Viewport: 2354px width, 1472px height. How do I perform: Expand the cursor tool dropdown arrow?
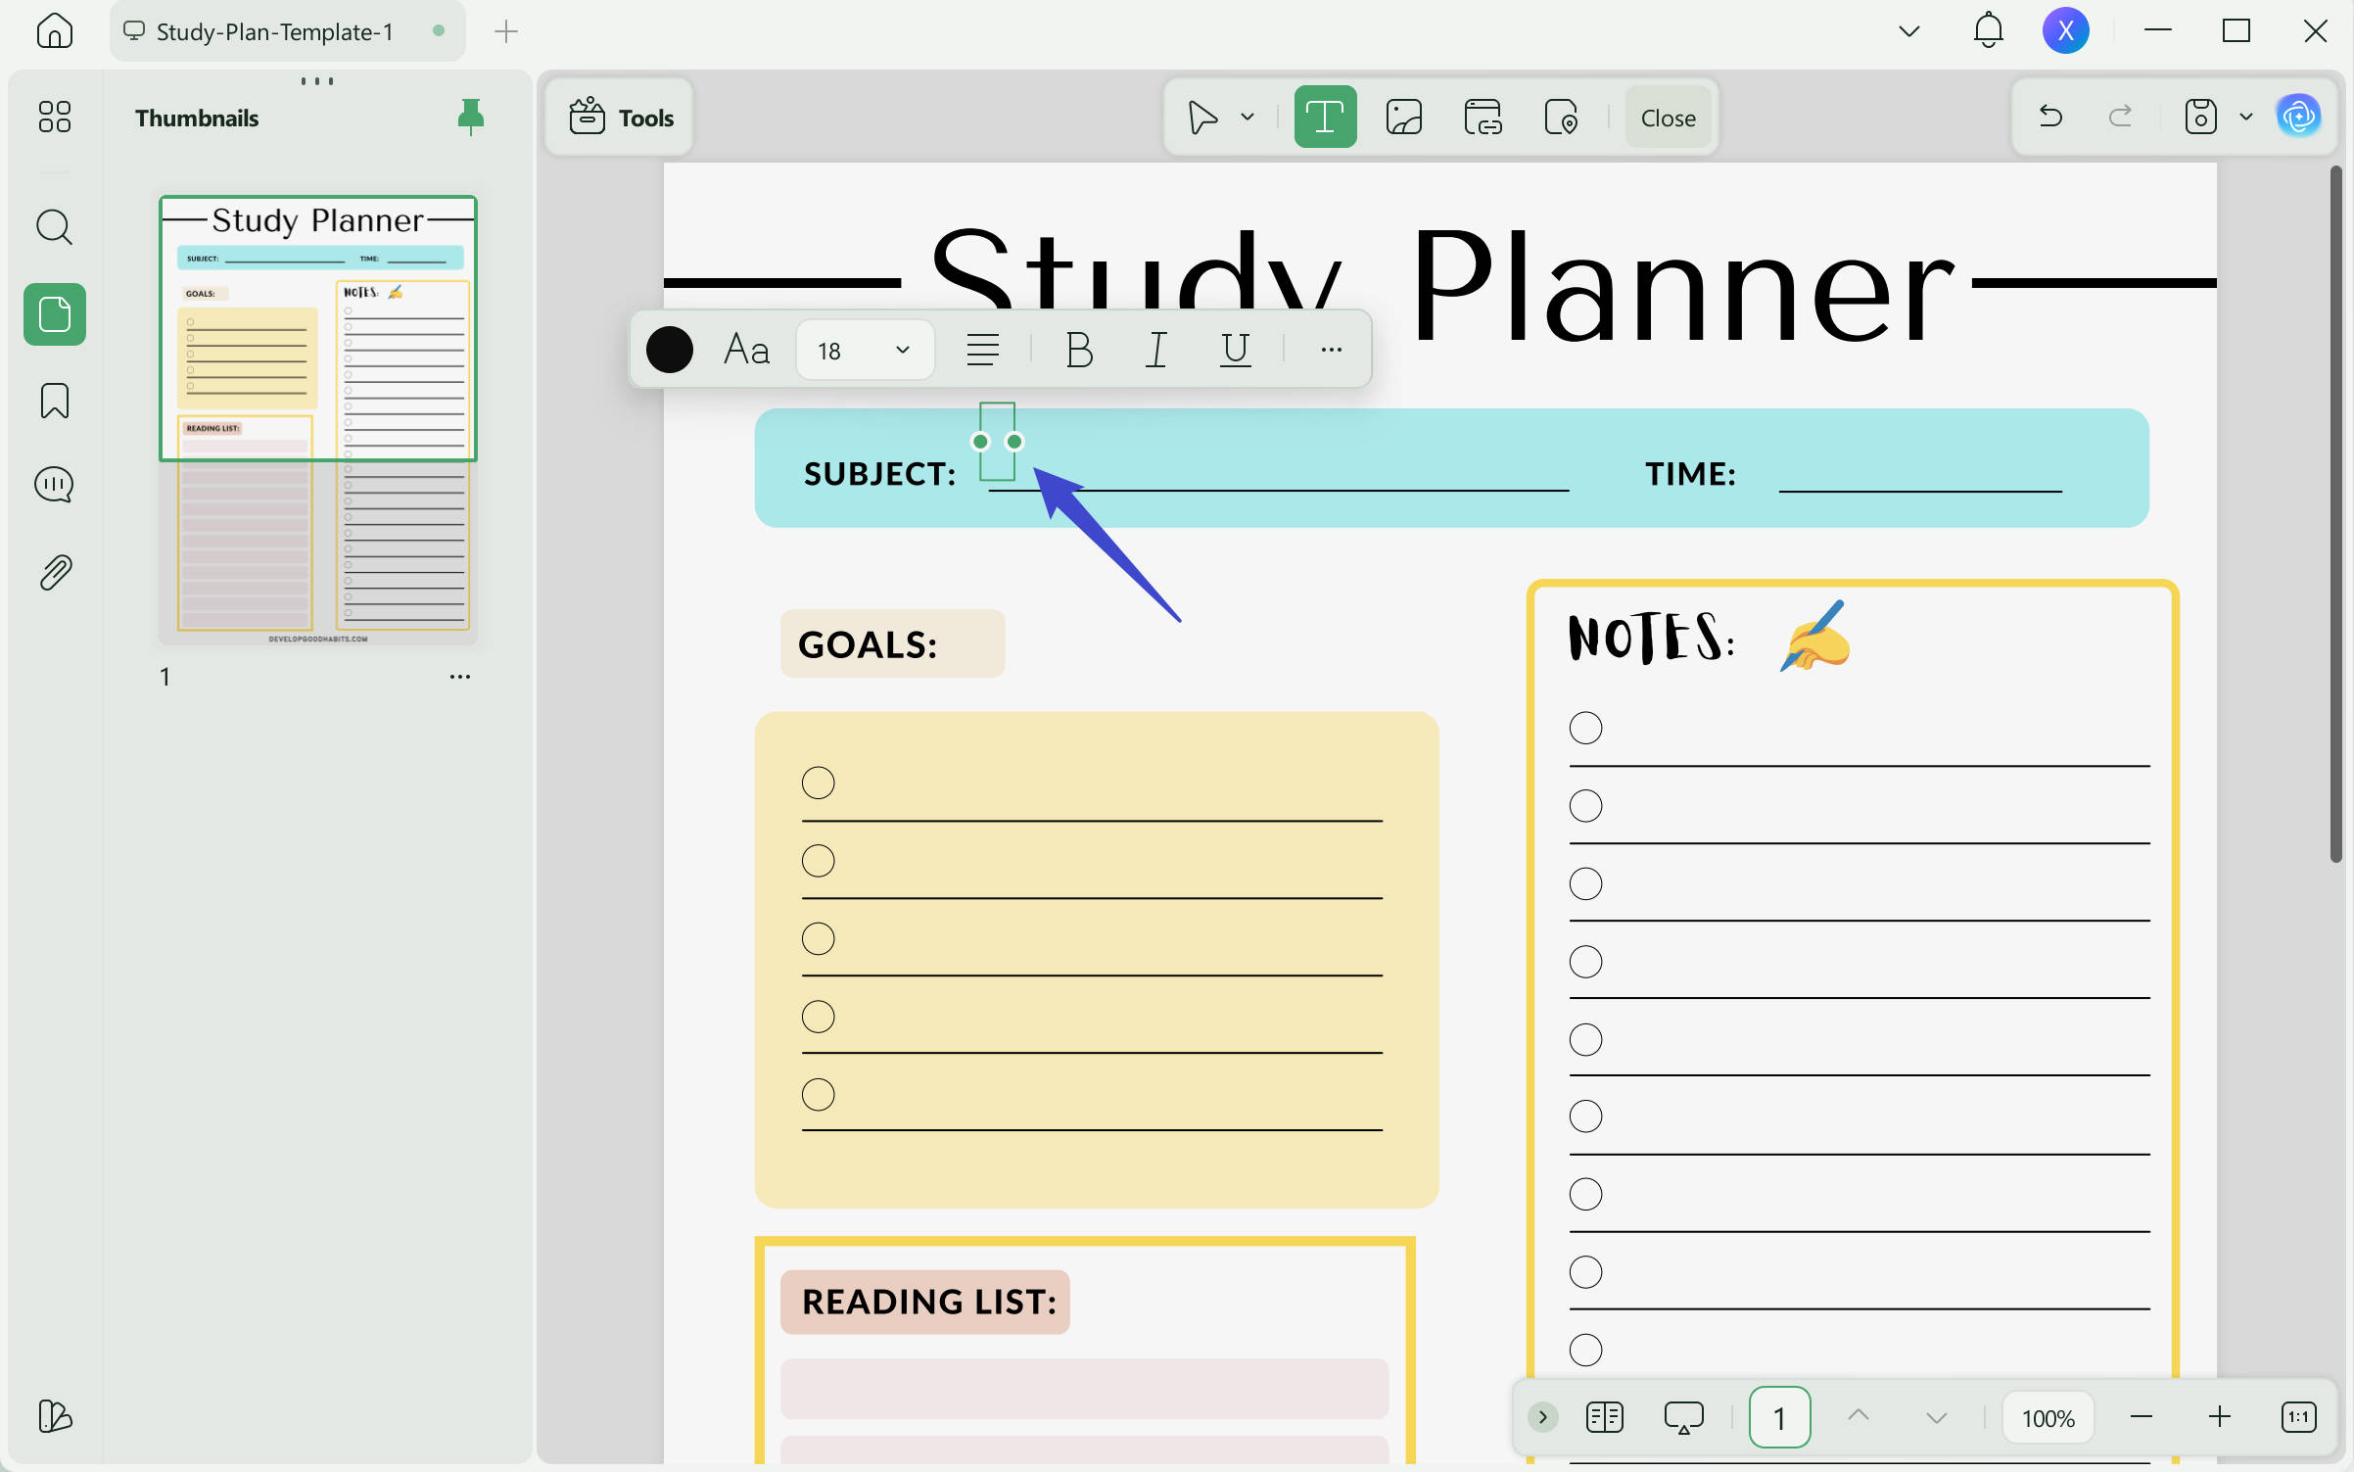coord(1248,117)
